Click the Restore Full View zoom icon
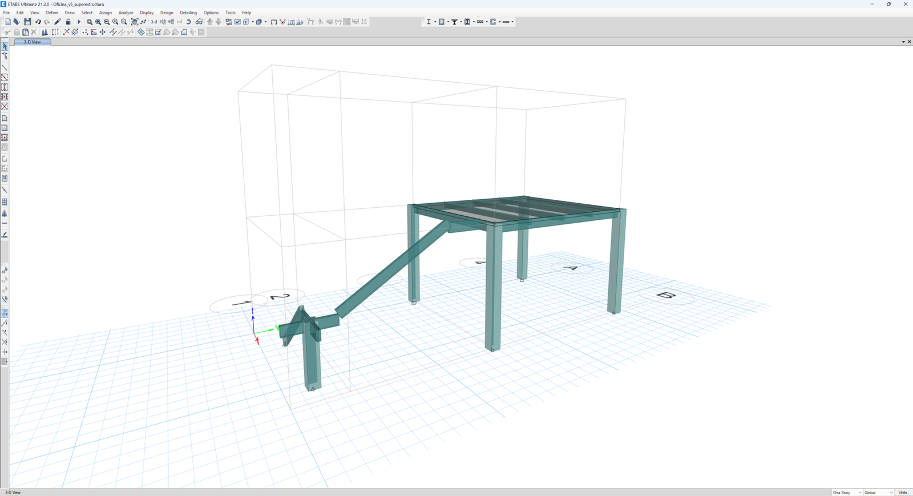This screenshot has height=496, width=913. pos(98,22)
